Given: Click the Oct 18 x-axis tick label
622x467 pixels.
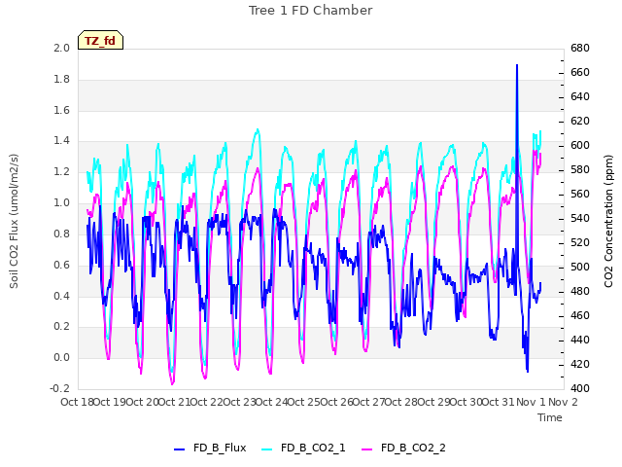Looking at the screenshot, I should click(x=77, y=402).
